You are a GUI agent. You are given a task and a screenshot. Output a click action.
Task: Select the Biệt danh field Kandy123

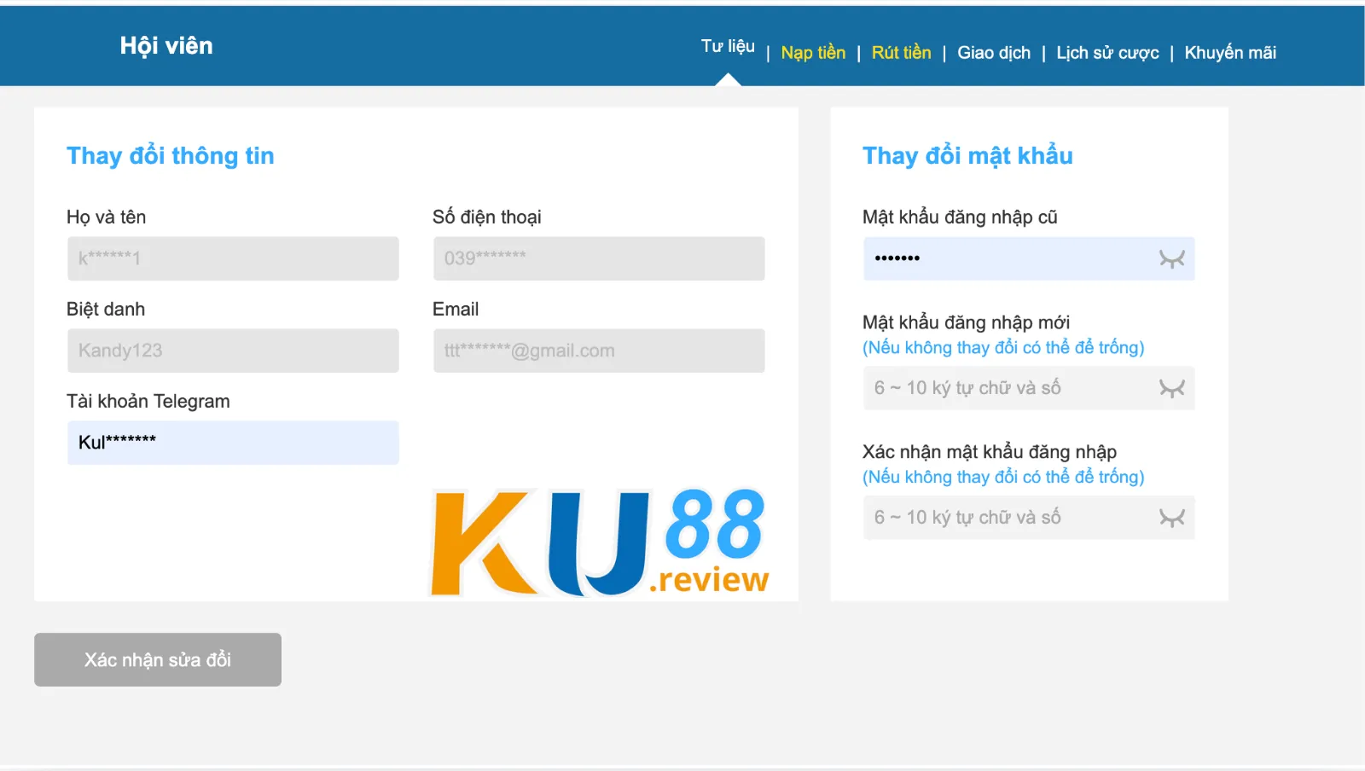click(233, 351)
